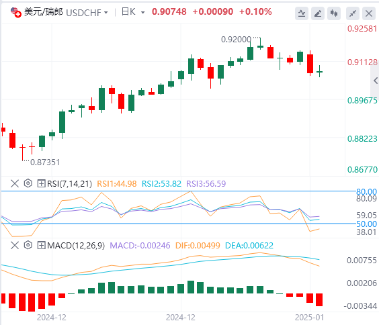Click the current price 0.90748
The image size is (379, 325).
coord(169,11)
